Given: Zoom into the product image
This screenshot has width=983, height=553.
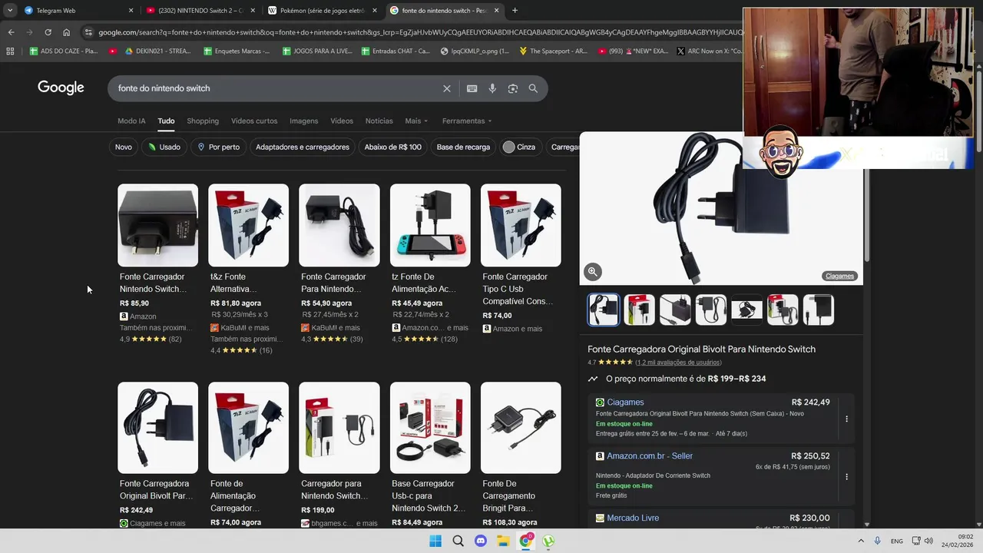Looking at the screenshot, I should [x=592, y=271].
